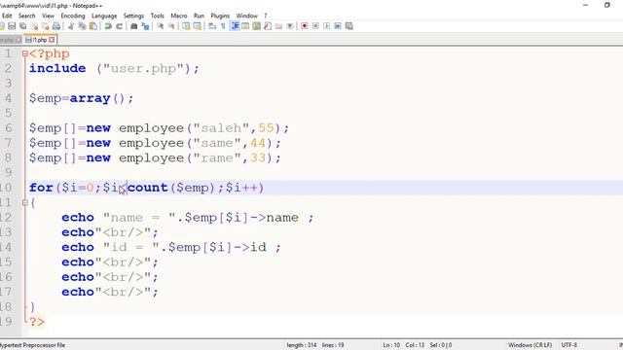The height and width of the screenshot is (350, 623).
Task: Start macro recording with red record icon
Action: click(305, 26)
